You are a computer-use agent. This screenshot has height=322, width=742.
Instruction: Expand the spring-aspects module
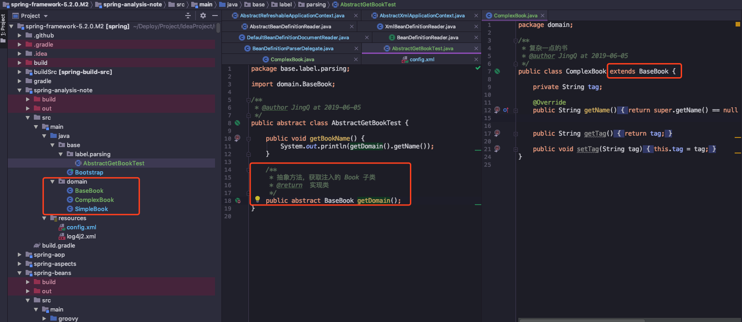tap(19, 264)
